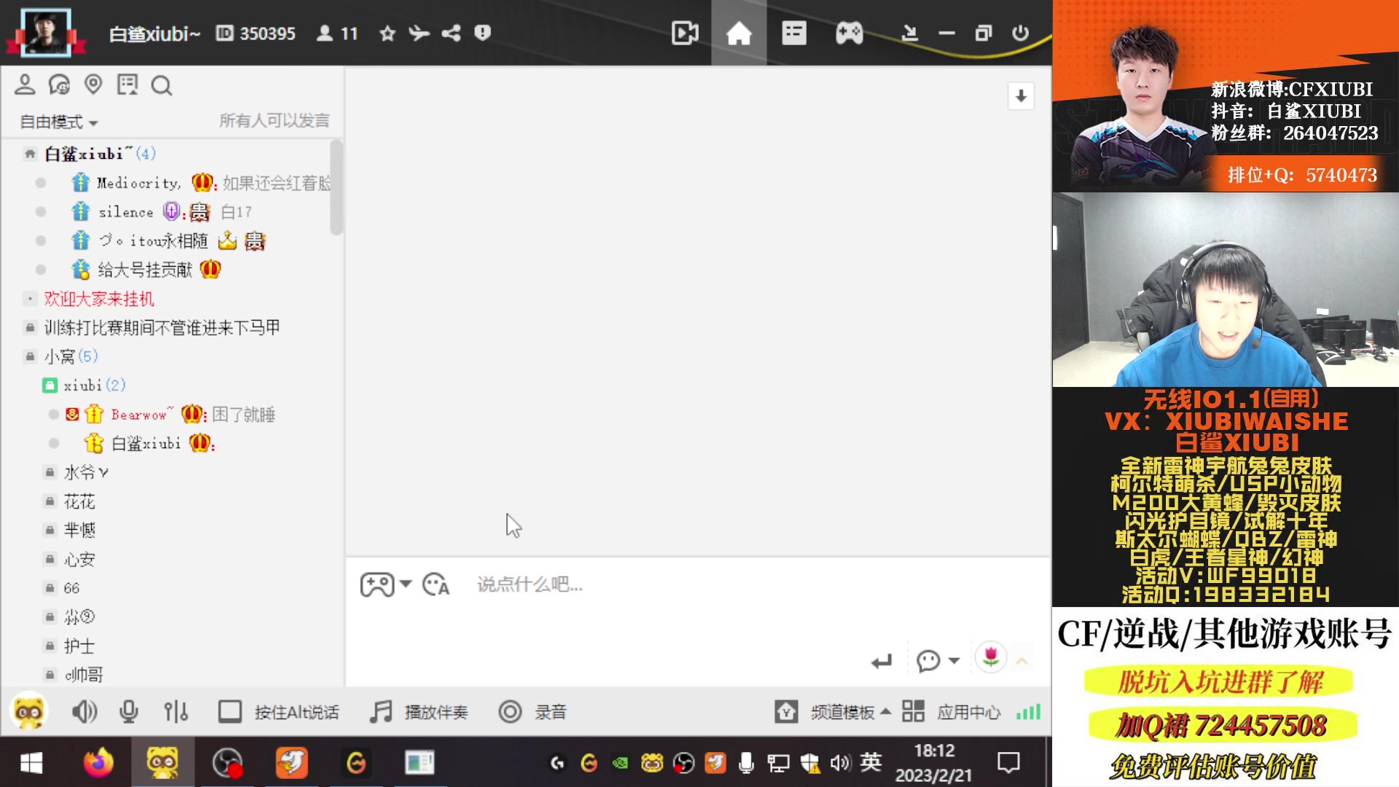Screen dimensions: 1399x787
Task: Send a flower gift icon
Action: pyautogui.click(x=990, y=657)
